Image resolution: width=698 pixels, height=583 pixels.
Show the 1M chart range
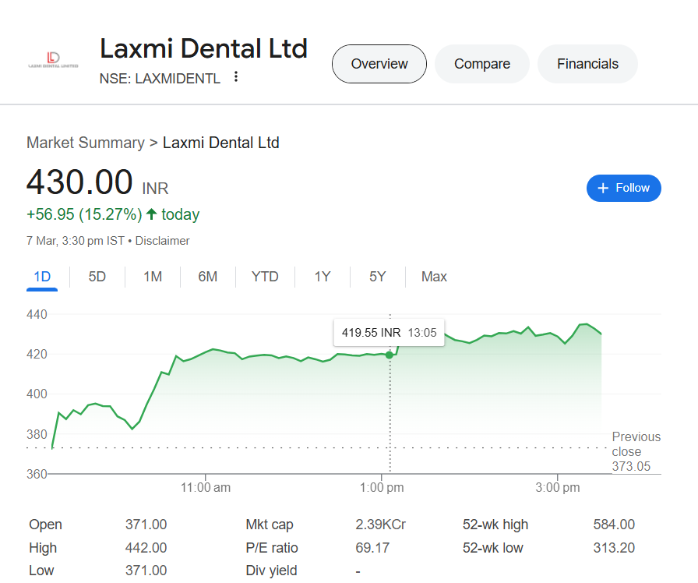point(153,277)
